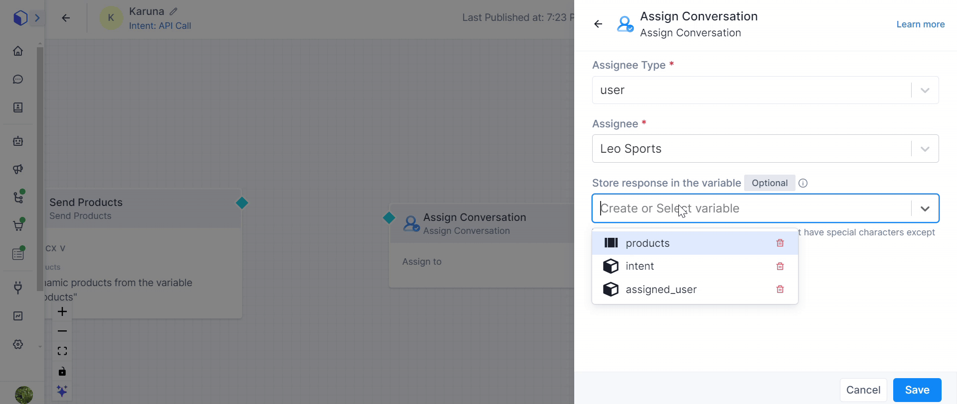Collapse the variable selection dropdown arrow
Screen dimensions: 957x404
(x=925, y=208)
